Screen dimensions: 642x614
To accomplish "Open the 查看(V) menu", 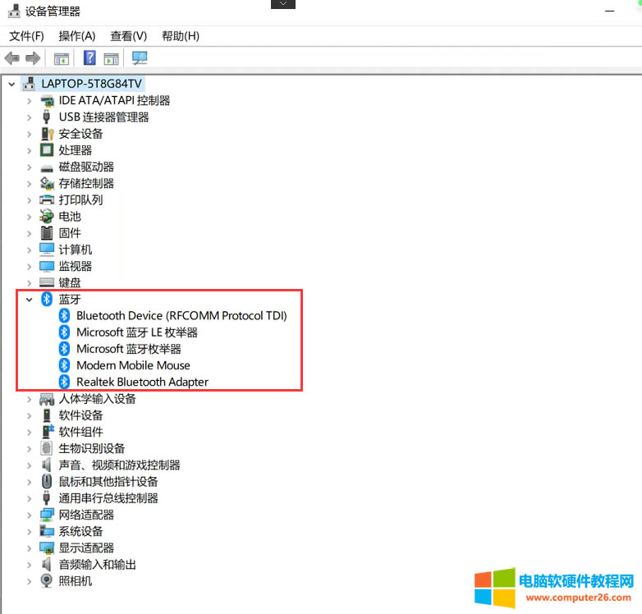I will (129, 36).
